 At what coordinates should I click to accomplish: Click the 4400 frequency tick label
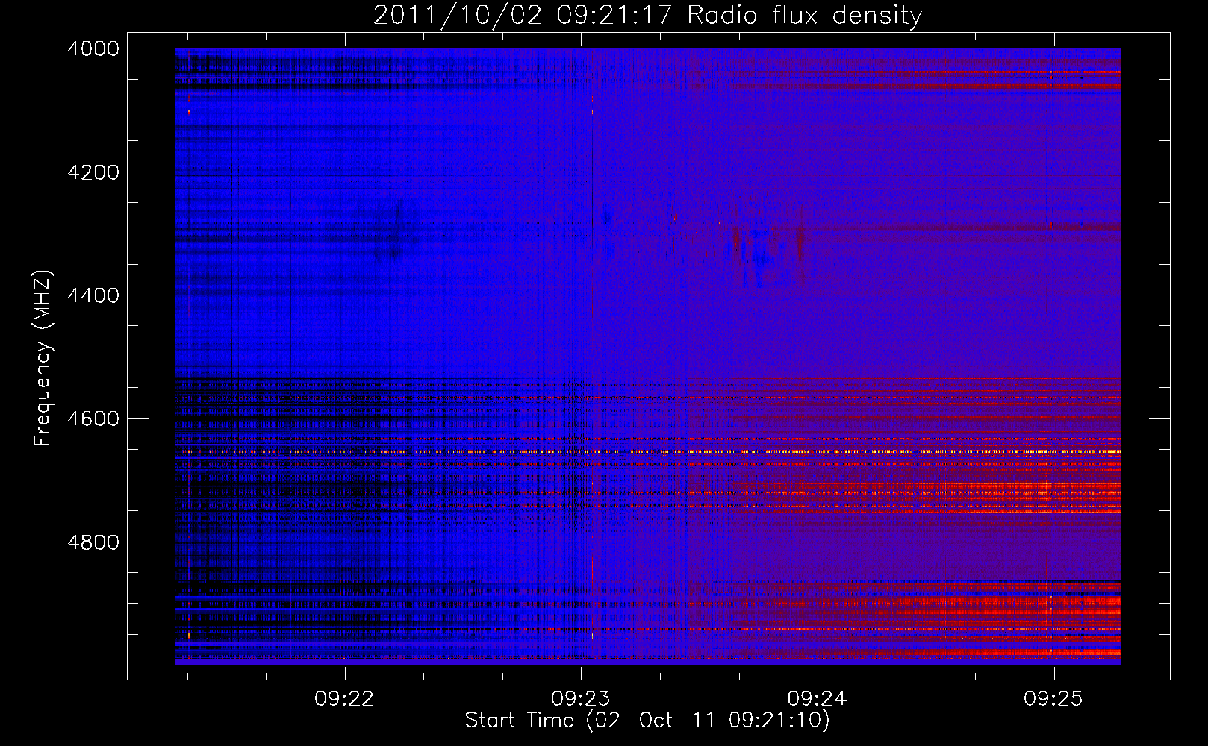[93, 295]
